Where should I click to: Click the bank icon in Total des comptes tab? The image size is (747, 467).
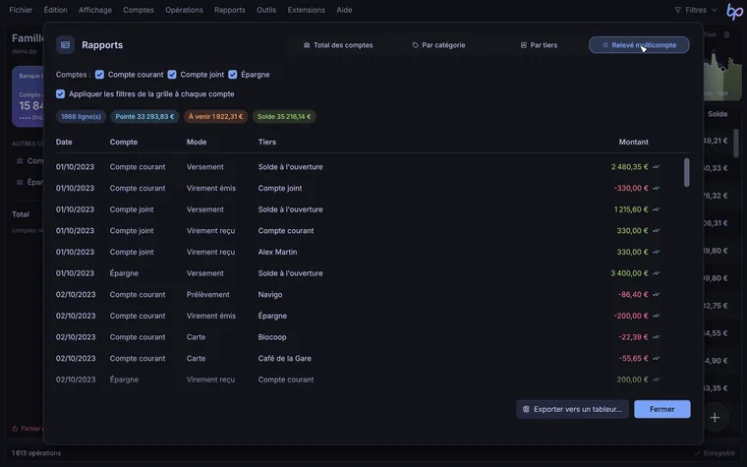[307, 45]
